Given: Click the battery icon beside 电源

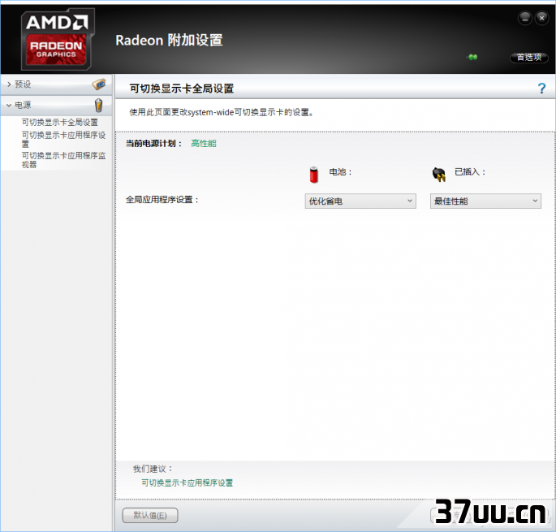Looking at the screenshot, I should coord(98,106).
